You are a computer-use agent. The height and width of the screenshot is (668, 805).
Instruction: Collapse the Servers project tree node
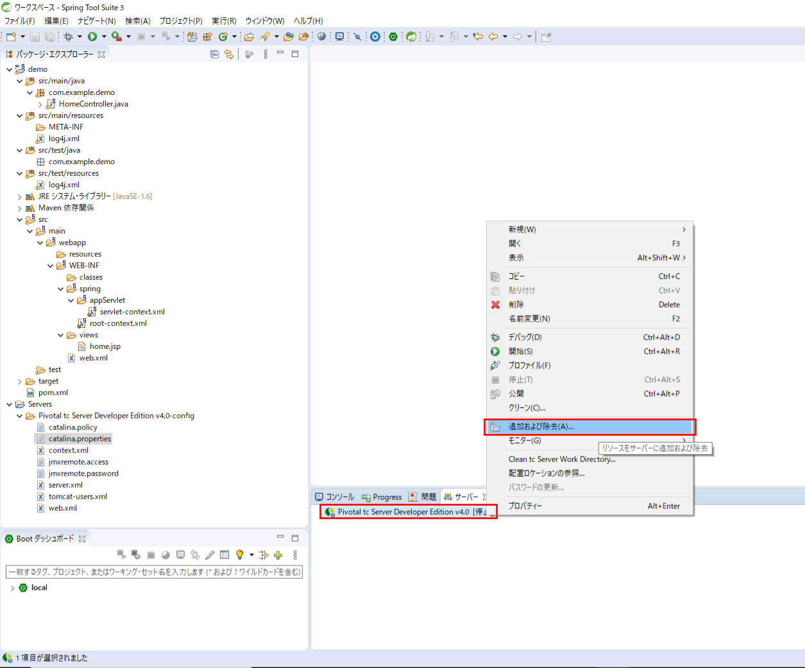point(10,404)
